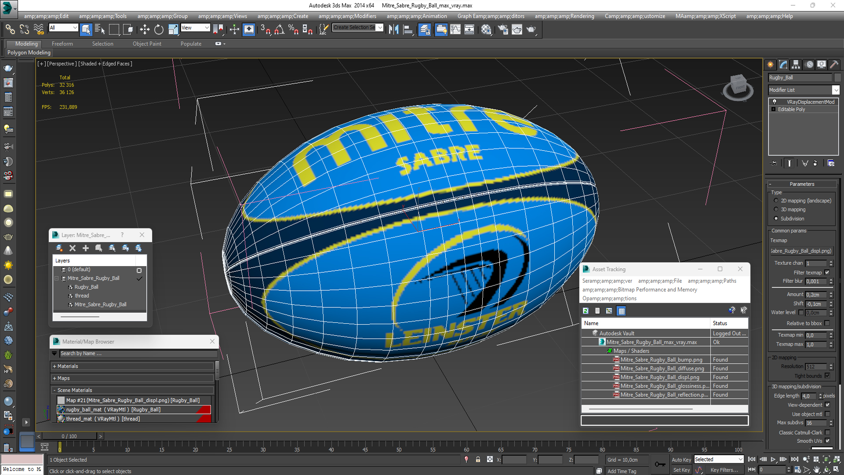The height and width of the screenshot is (475, 844).
Task: Click the time slider 0 / 100 handle
Action: pyautogui.click(x=69, y=436)
